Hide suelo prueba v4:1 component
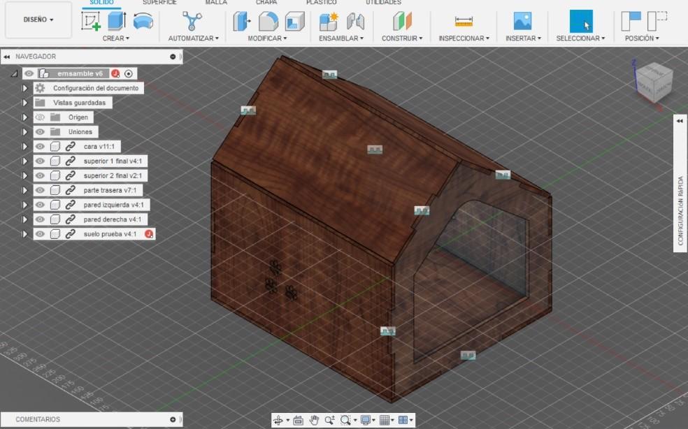This screenshot has width=688, height=429. point(40,234)
